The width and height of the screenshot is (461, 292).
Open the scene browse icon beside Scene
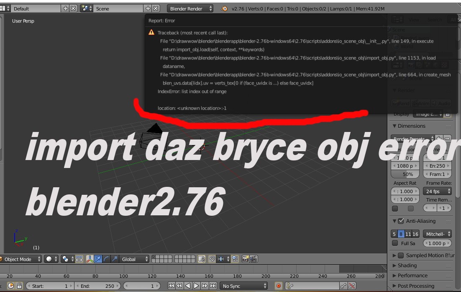coord(87,8)
